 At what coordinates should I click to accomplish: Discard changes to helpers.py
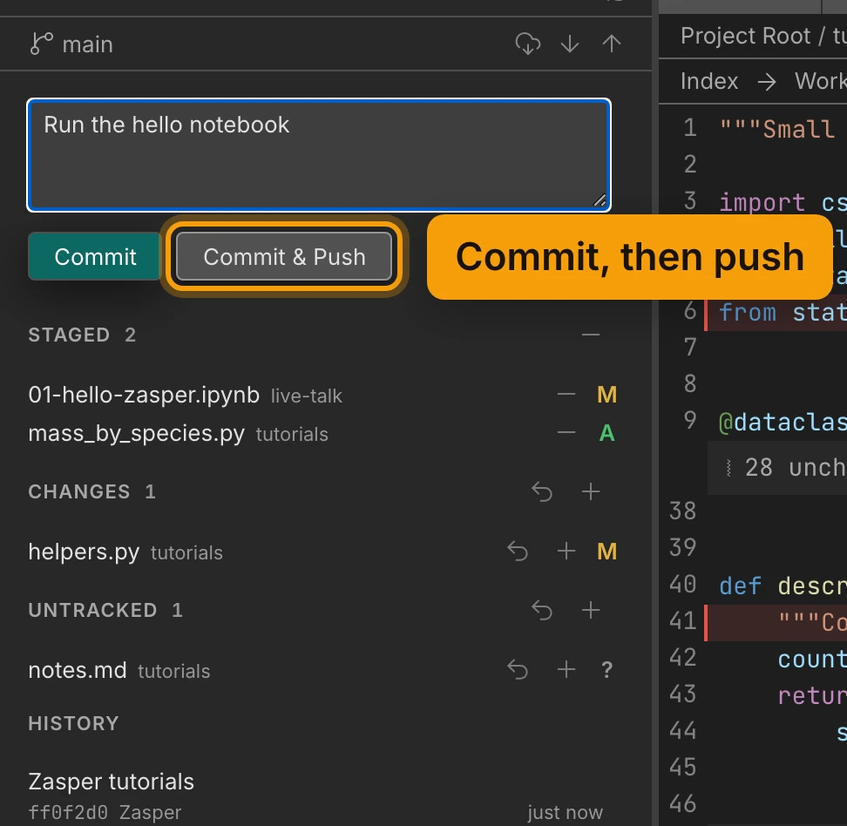[518, 552]
